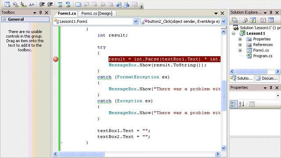The image size is (281, 158).
Task: Comment out the selected lines
Action: [60, 4]
